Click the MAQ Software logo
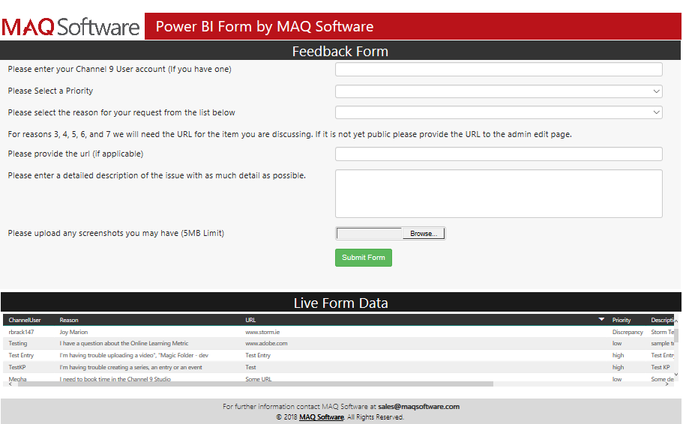Image resolution: width=683 pixels, height=424 pixels. click(70, 27)
